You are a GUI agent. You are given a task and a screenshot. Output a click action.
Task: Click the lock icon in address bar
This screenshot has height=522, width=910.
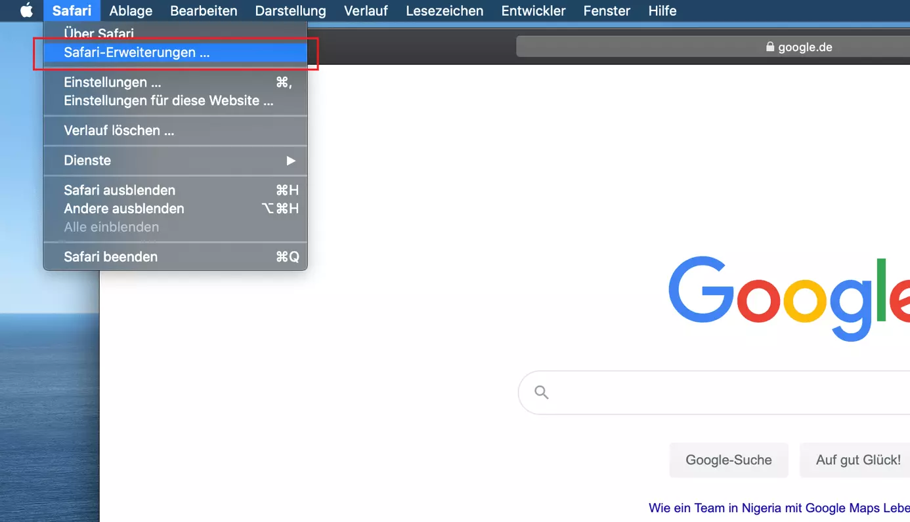pos(770,47)
